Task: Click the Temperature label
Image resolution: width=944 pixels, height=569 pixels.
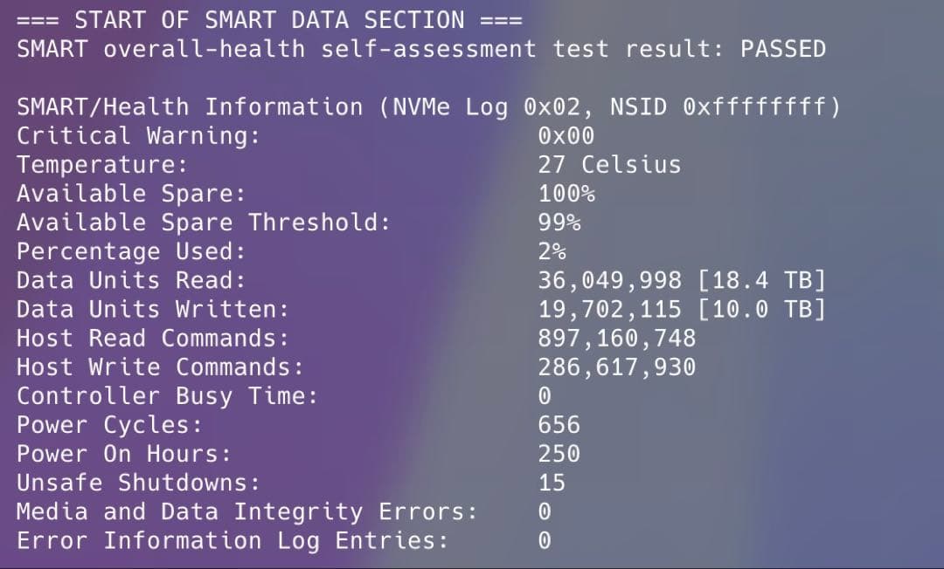Action: (102, 165)
